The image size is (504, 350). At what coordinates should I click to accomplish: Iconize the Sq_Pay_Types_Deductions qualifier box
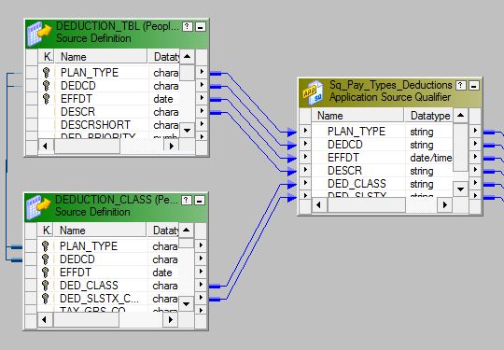474,86
